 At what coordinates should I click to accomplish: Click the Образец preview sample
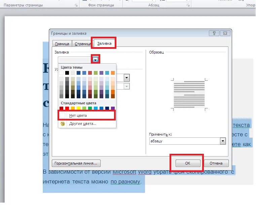point(189,94)
